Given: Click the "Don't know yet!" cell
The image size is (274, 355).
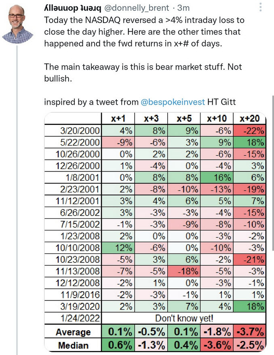Looking at the screenshot, I should point(185,318).
